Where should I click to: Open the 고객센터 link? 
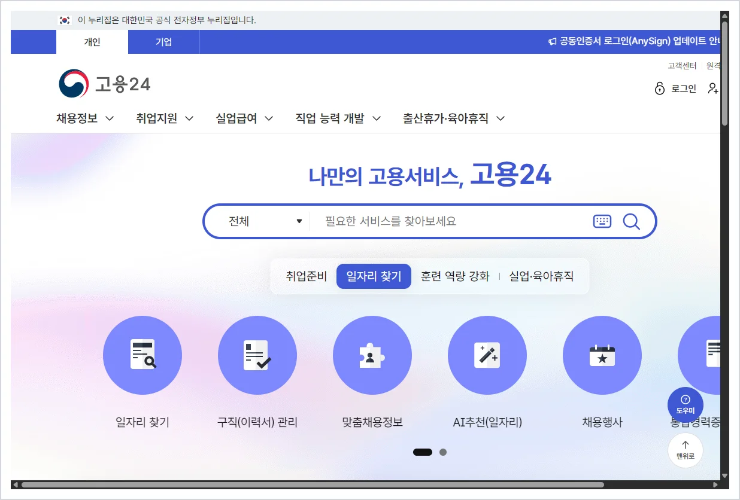(682, 66)
